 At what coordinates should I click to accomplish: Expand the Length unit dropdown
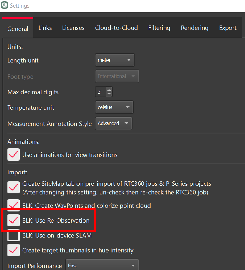(x=115, y=60)
